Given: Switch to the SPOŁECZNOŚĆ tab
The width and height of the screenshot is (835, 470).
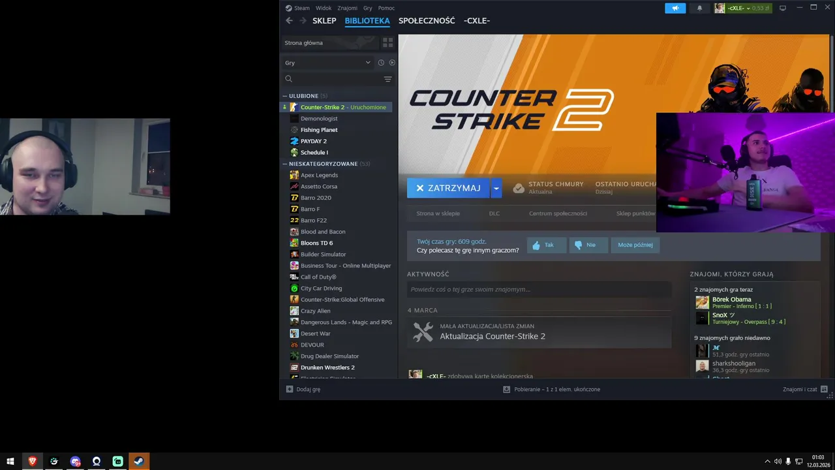Looking at the screenshot, I should coord(427,21).
